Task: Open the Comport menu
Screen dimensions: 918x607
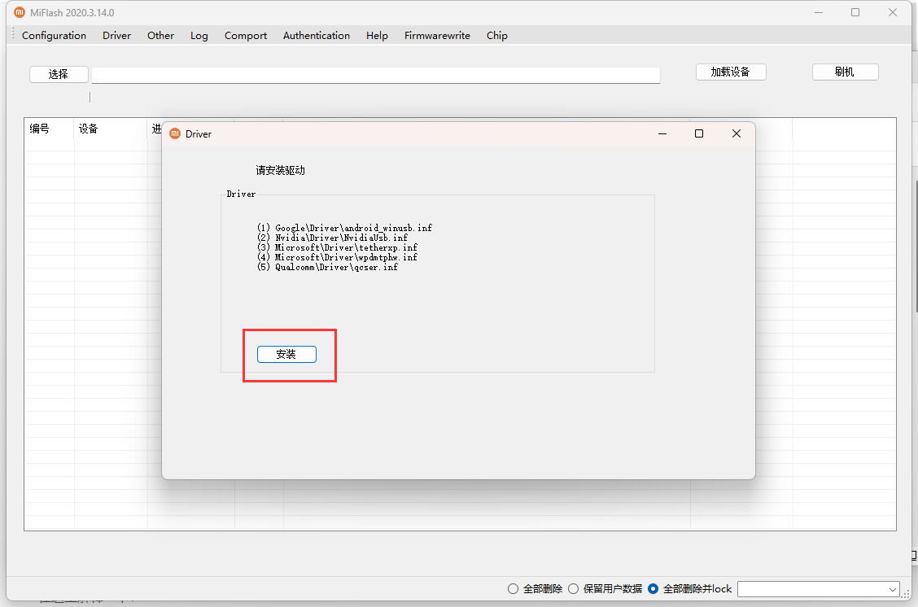Action: coord(245,36)
